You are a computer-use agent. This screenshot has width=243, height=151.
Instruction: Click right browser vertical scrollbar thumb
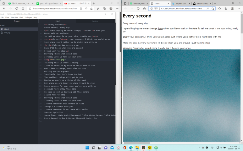242,23
